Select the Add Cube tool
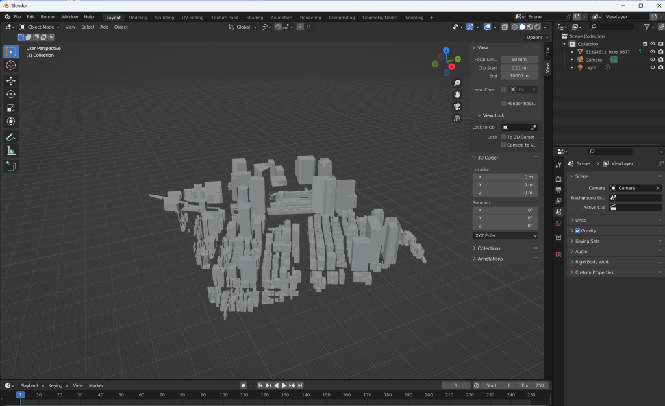Image resolution: width=665 pixels, height=406 pixels. tap(11, 166)
